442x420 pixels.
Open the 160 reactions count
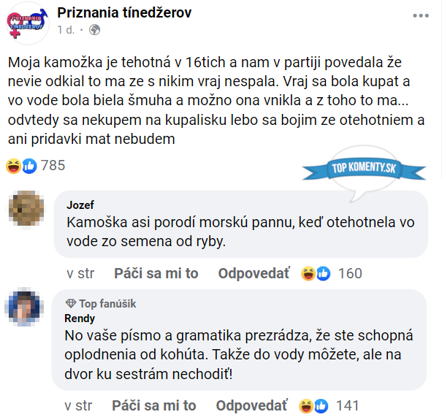(350, 274)
